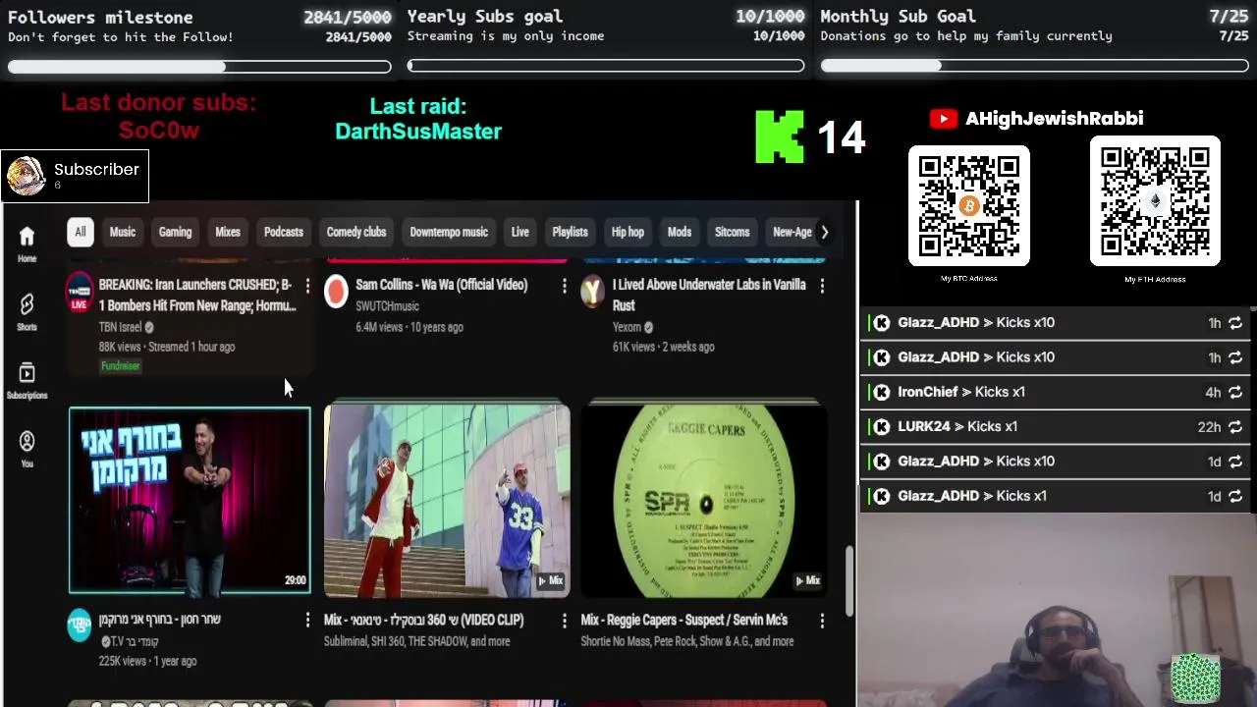Click the green Kick logo

click(x=780, y=136)
